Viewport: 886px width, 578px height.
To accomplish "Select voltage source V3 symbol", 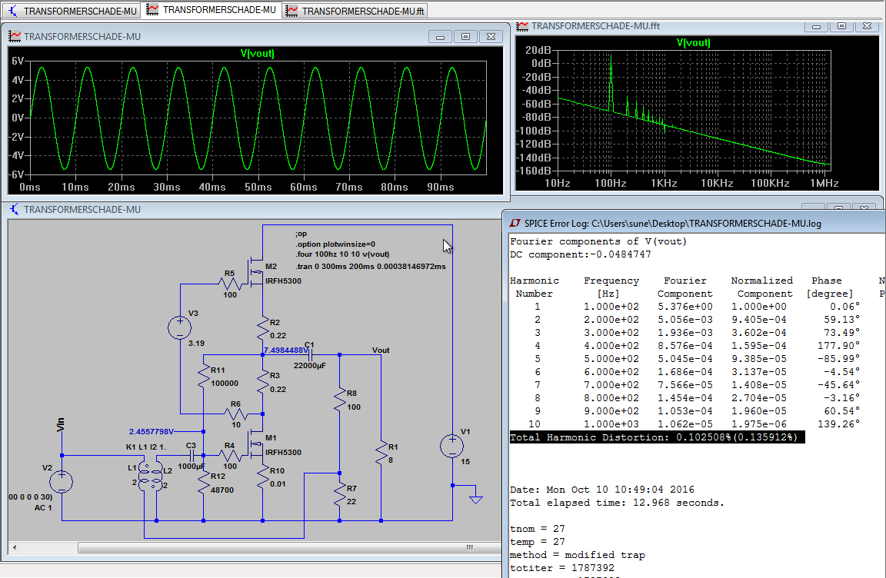I will pos(180,328).
